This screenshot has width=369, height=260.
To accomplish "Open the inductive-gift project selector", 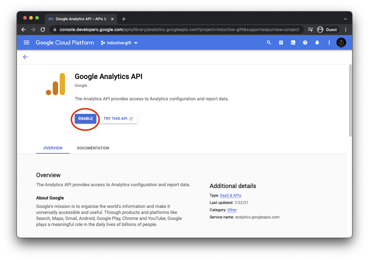I will click(119, 43).
